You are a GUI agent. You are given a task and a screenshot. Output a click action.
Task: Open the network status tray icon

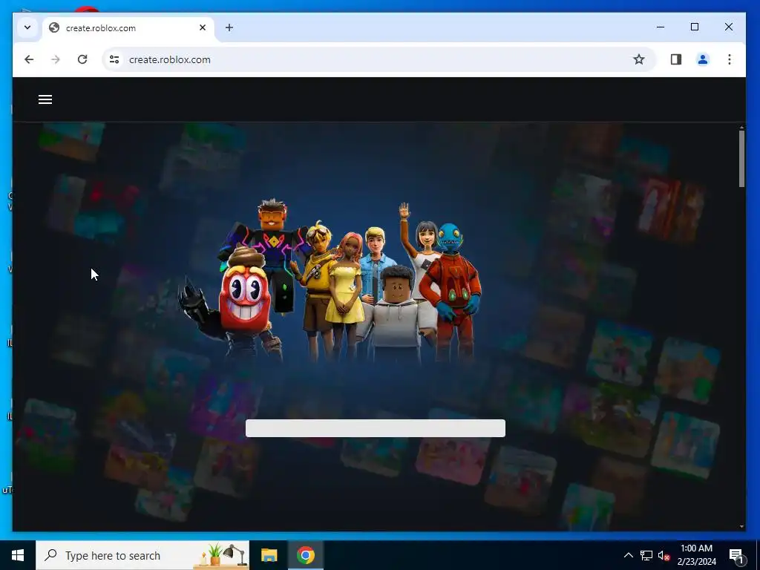tap(646, 555)
